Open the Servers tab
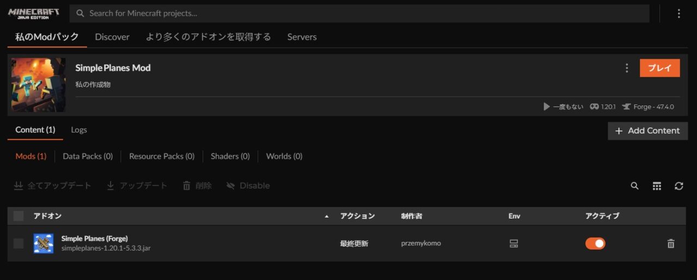 pyautogui.click(x=302, y=37)
